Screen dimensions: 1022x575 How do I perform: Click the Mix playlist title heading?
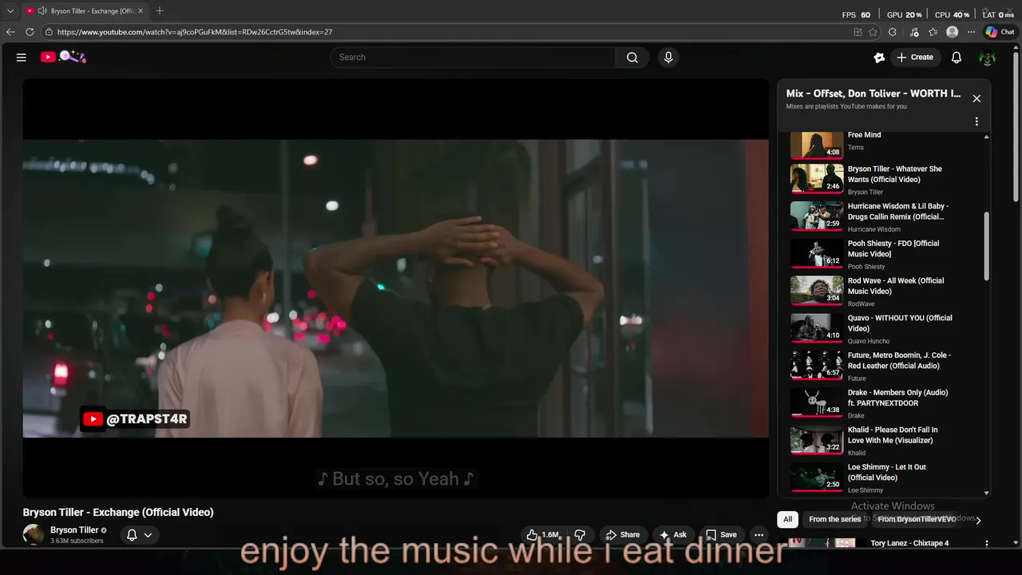point(873,93)
